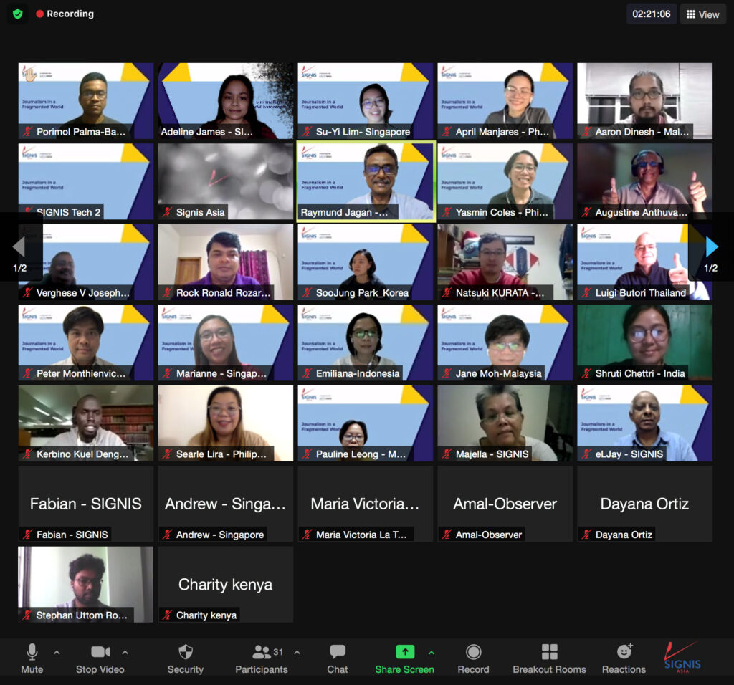Expand chevron next to Participants count

(297, 653)
